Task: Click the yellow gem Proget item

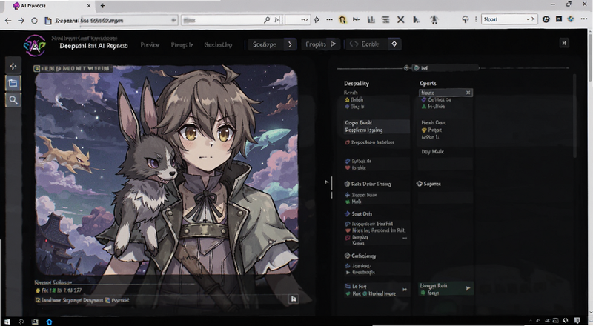Action: (431, 130)
